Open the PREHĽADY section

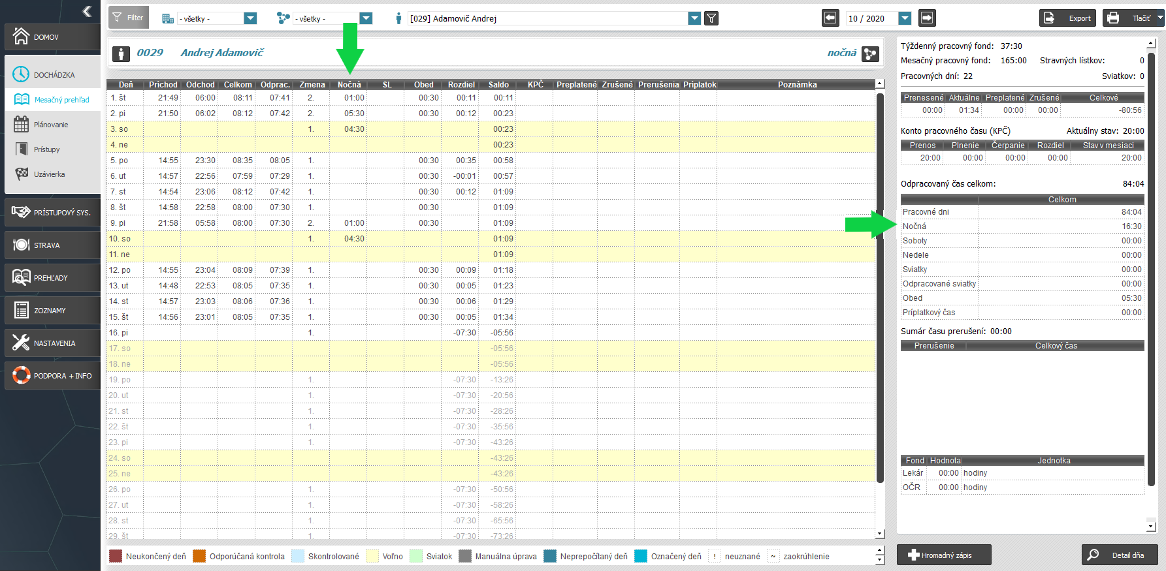pos(52,277)
